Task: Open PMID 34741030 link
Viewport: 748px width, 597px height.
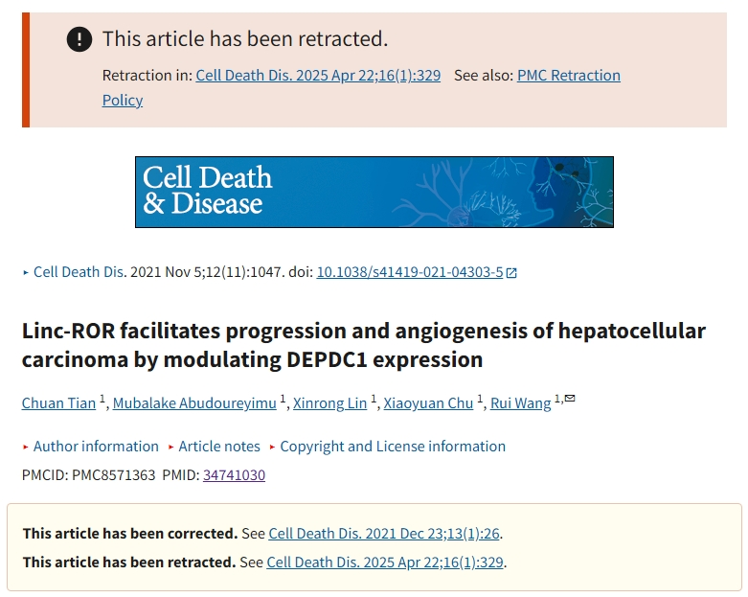Action: [x=235, y=475]
